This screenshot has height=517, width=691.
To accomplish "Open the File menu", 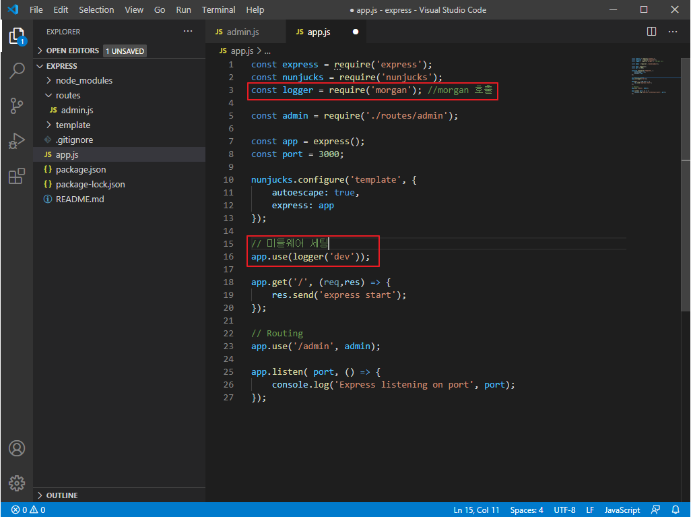I will [36, 9].
